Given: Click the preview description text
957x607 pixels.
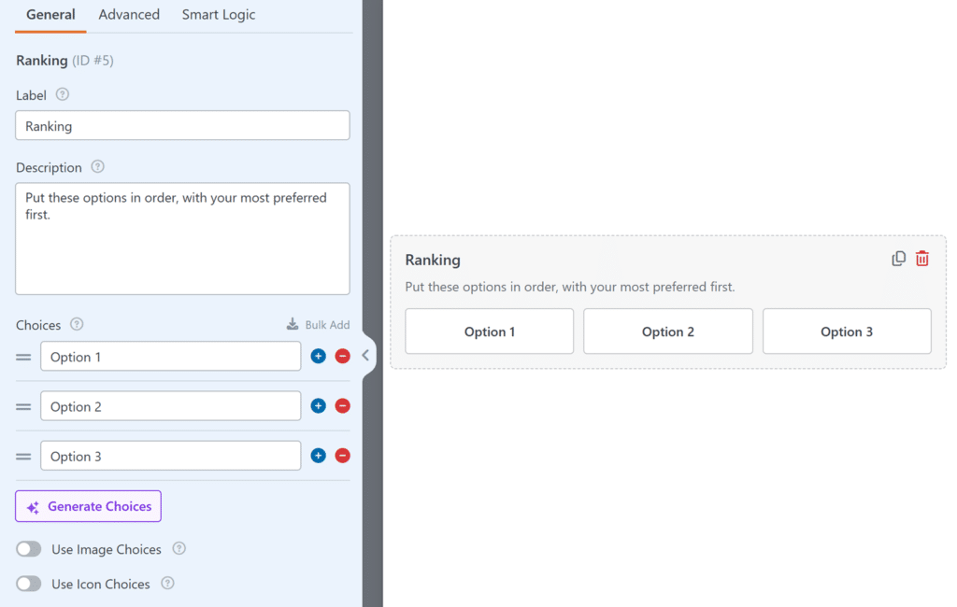Looking at the screenshot, I should click(x=570, y=287).
